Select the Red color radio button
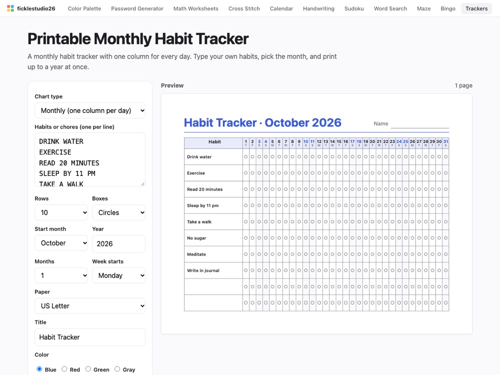 click(64, 369)
